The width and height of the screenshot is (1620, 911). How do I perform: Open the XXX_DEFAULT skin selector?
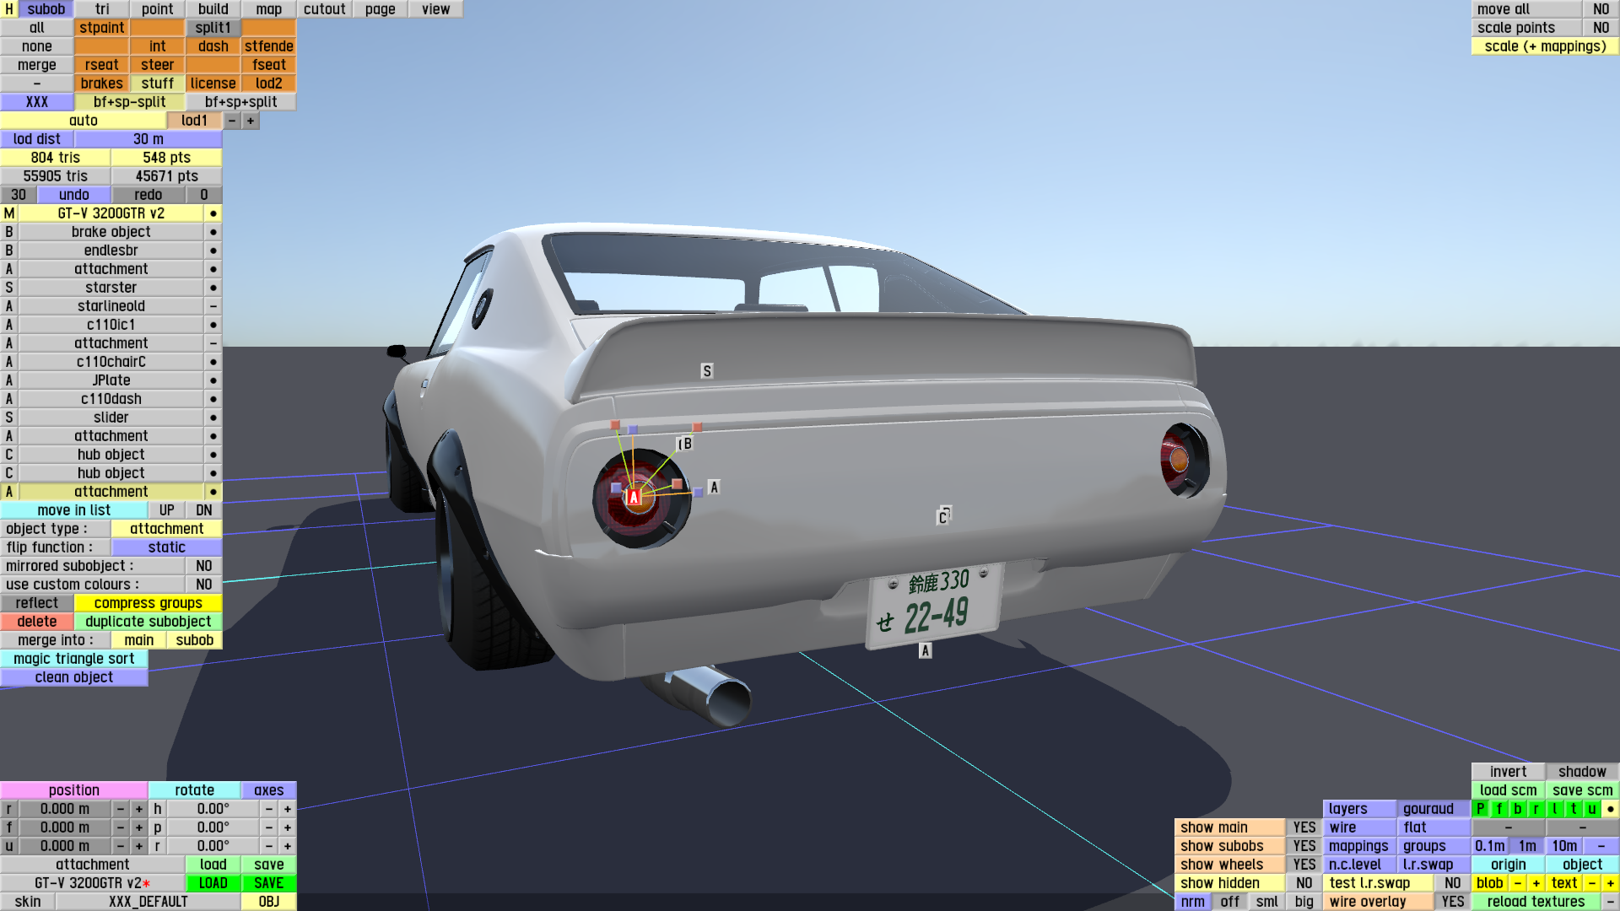click(x=148, y=902)
